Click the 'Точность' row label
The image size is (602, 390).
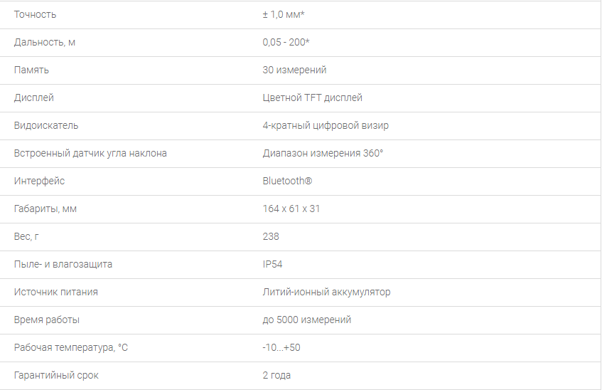click(35, 15)
